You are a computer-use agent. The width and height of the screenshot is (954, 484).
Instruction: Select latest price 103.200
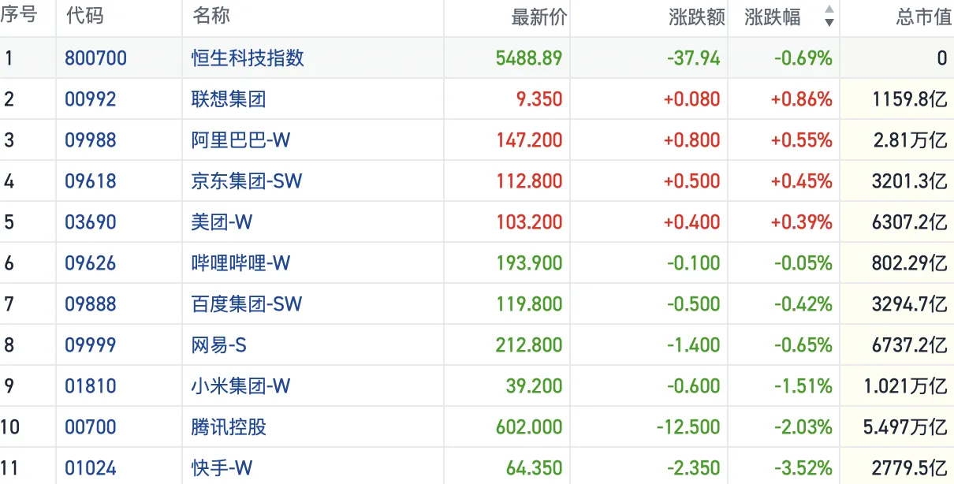529,222
